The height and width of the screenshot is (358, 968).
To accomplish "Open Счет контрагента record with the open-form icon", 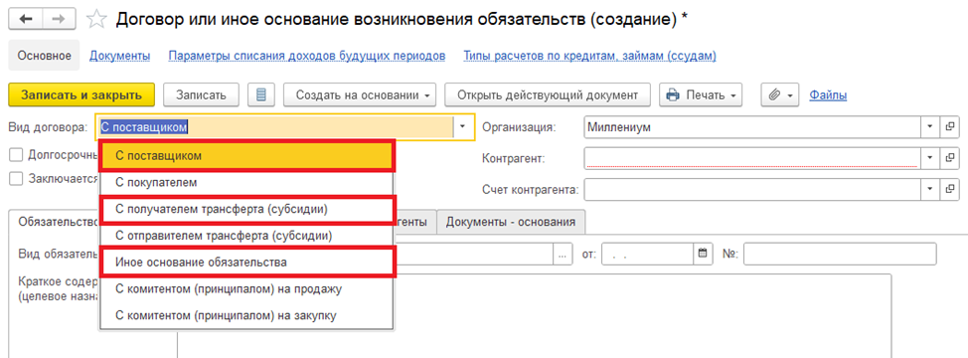I will [949, 189].
